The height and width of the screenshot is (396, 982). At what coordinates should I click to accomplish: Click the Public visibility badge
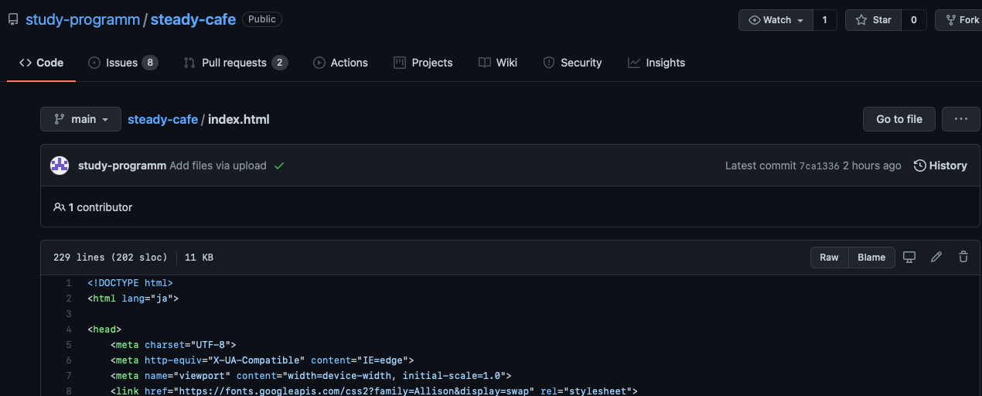(x=262, y=19)
